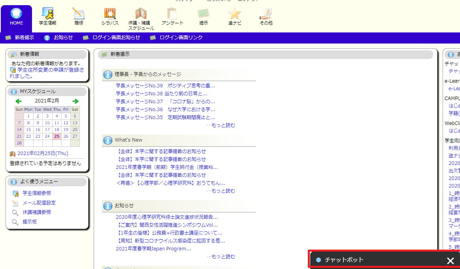Open the その他 icon
This screenshot has height=269, width=460.
(x=266, y=13)
